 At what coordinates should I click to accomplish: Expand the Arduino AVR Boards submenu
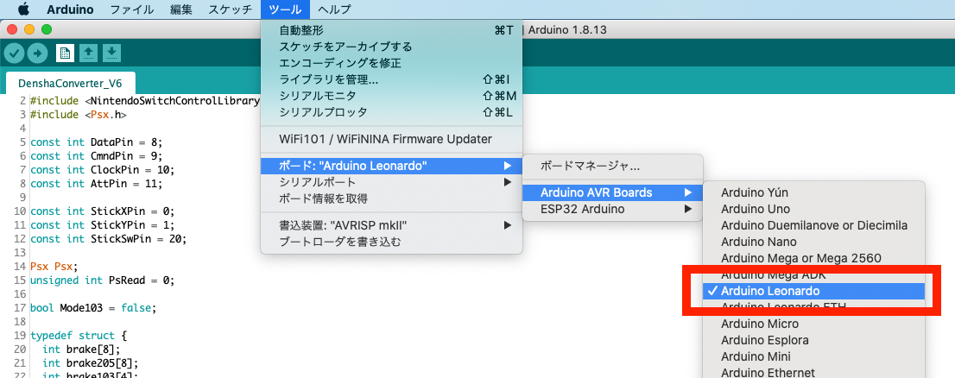click(613, 192)
